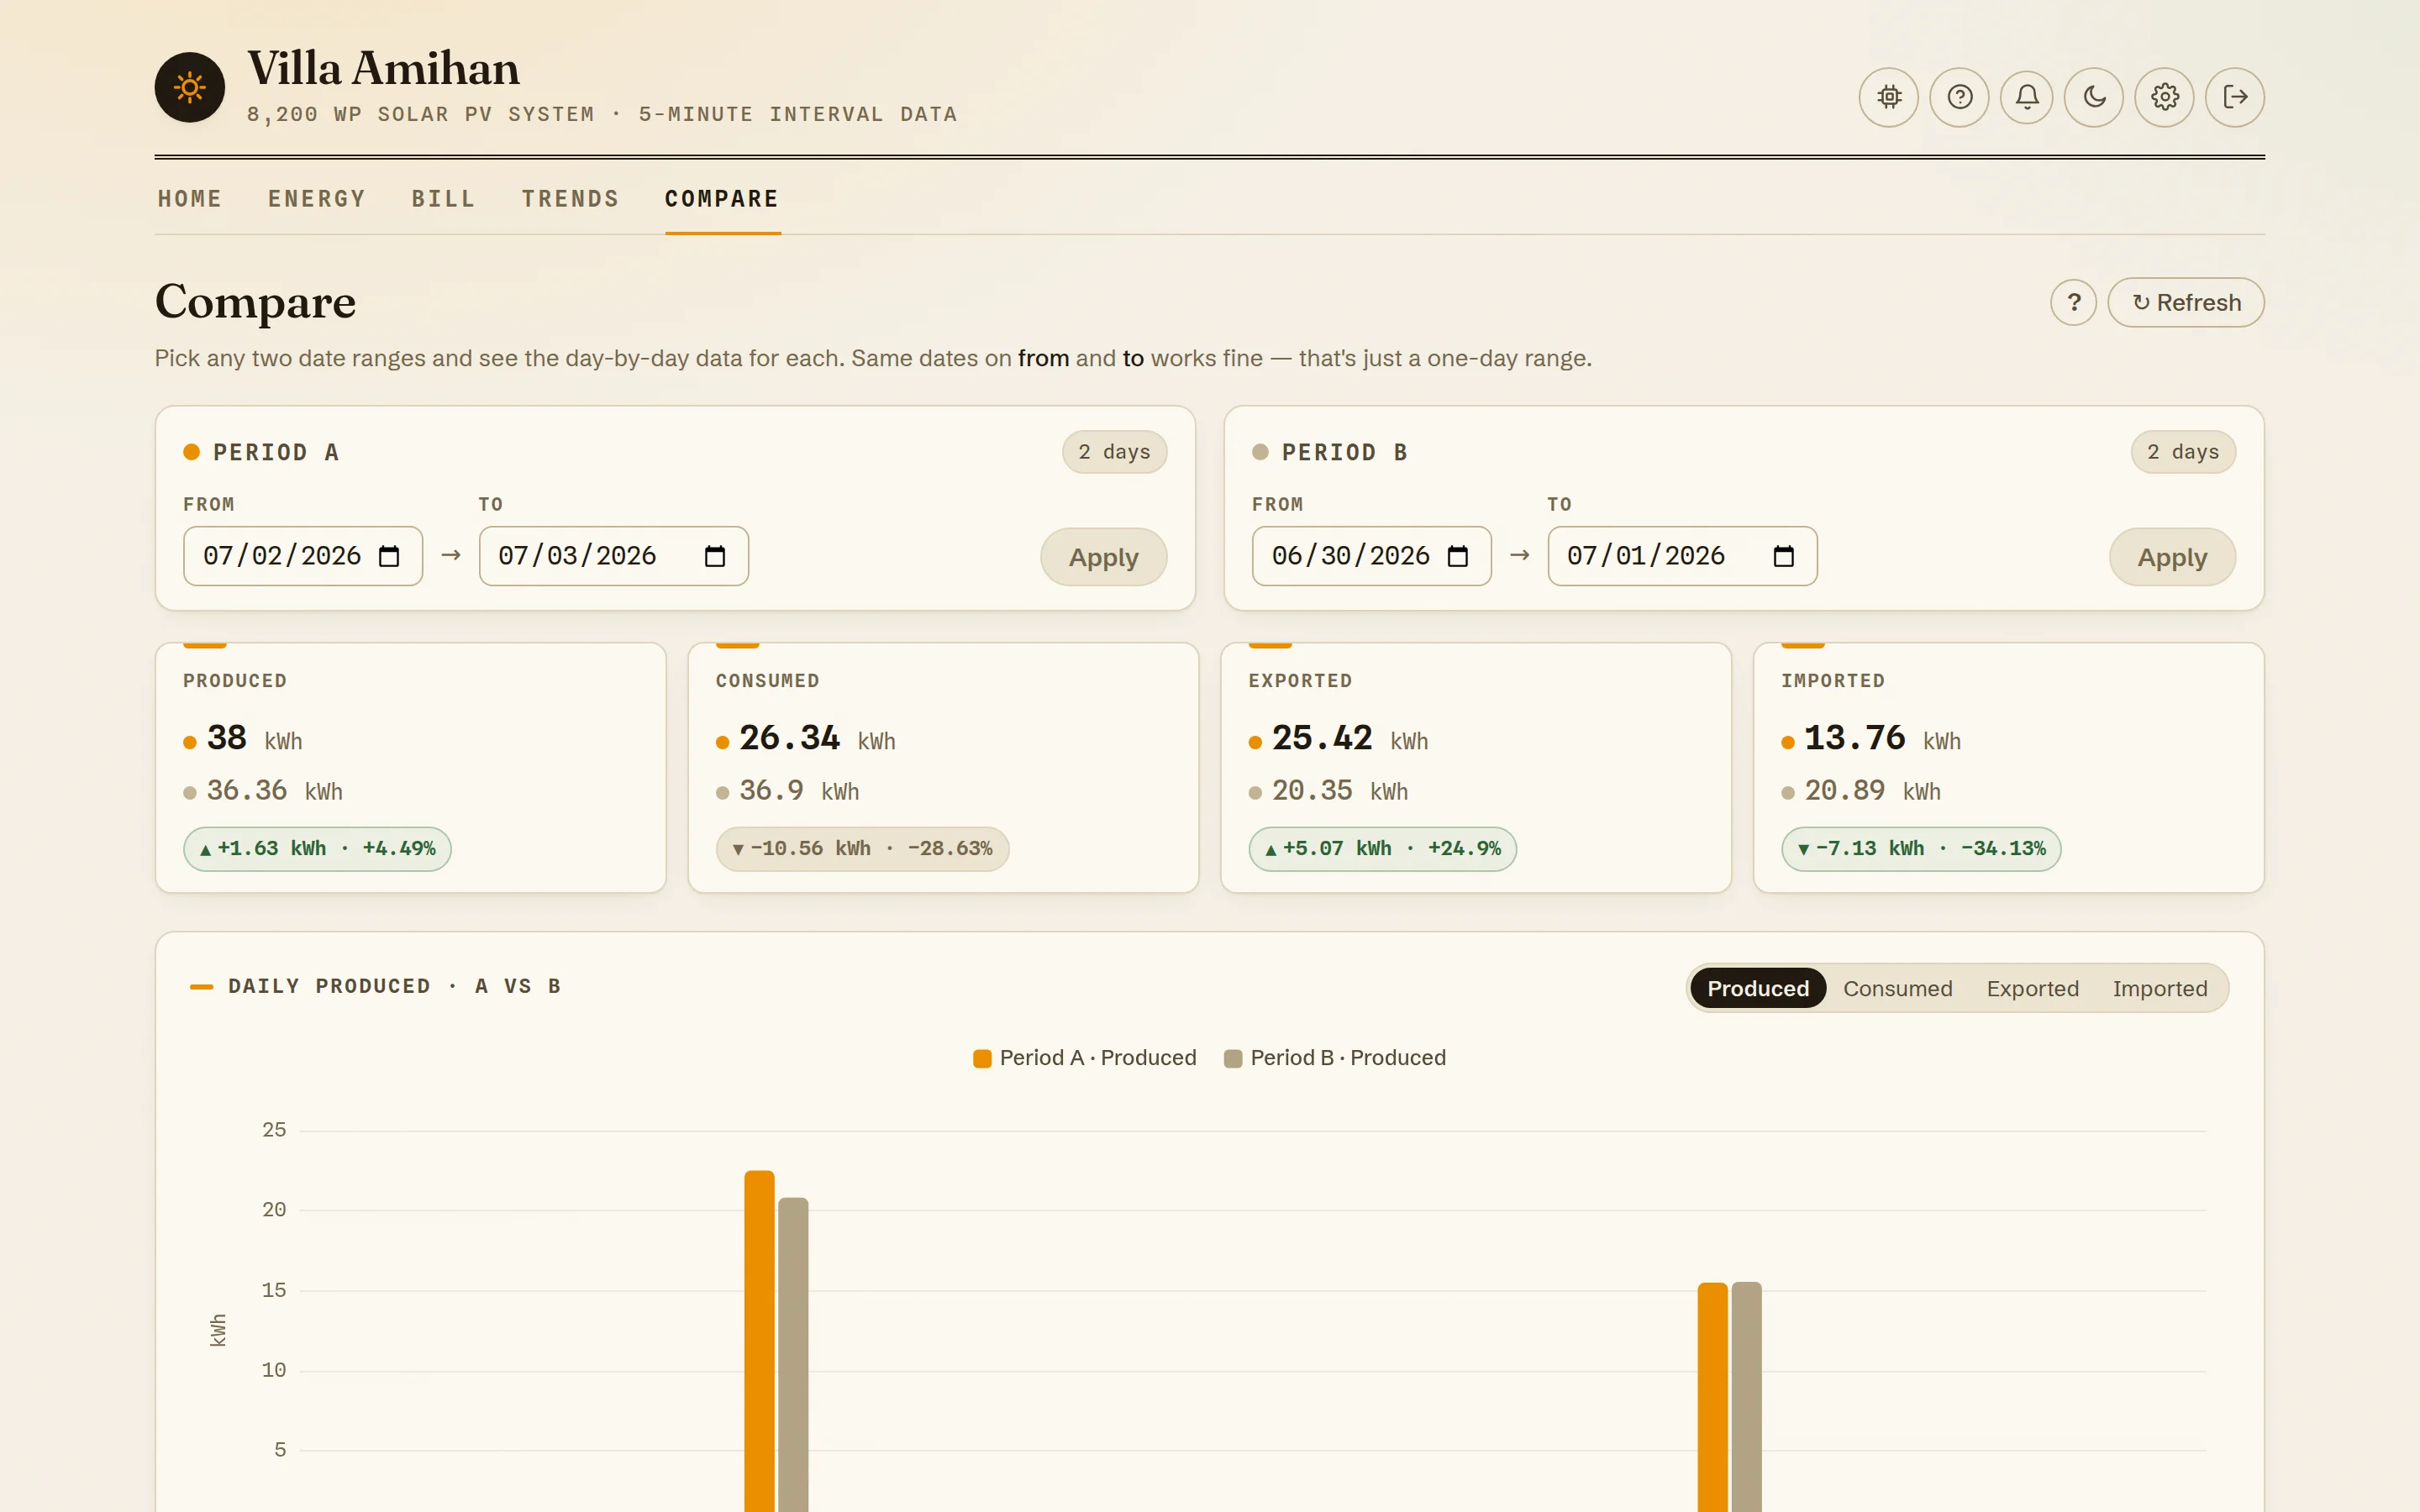Edit Period A From date 07/02/2026
Image resolution: width=2420 pixels, height=1512 pixels.
pos(303,556)
